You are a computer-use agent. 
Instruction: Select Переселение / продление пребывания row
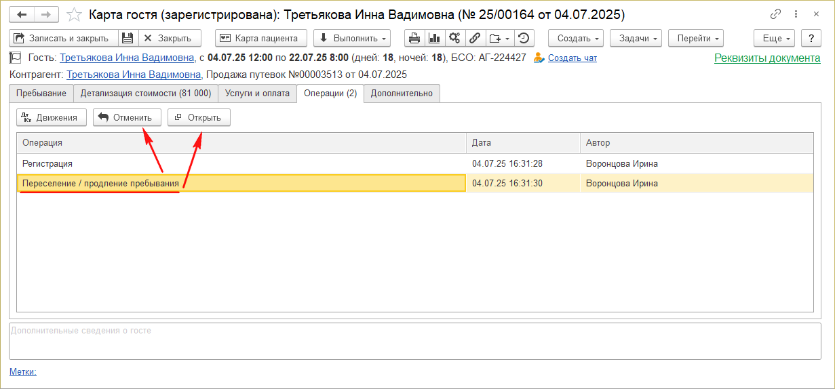coord(415,183)
